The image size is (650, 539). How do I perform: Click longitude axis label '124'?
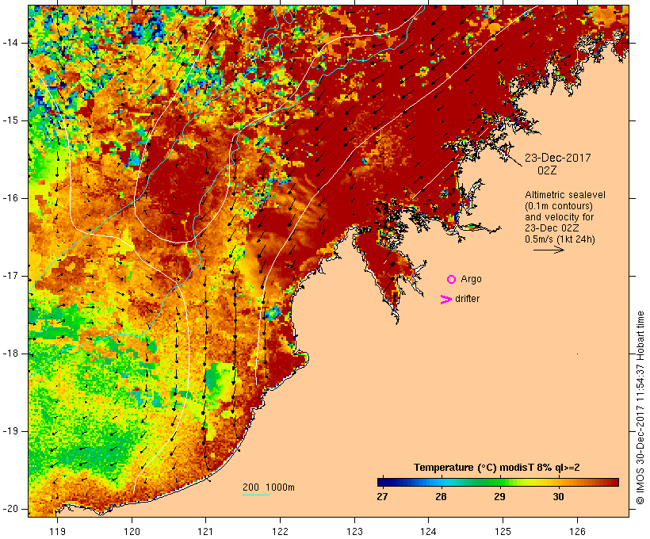[x=429, y=531]
